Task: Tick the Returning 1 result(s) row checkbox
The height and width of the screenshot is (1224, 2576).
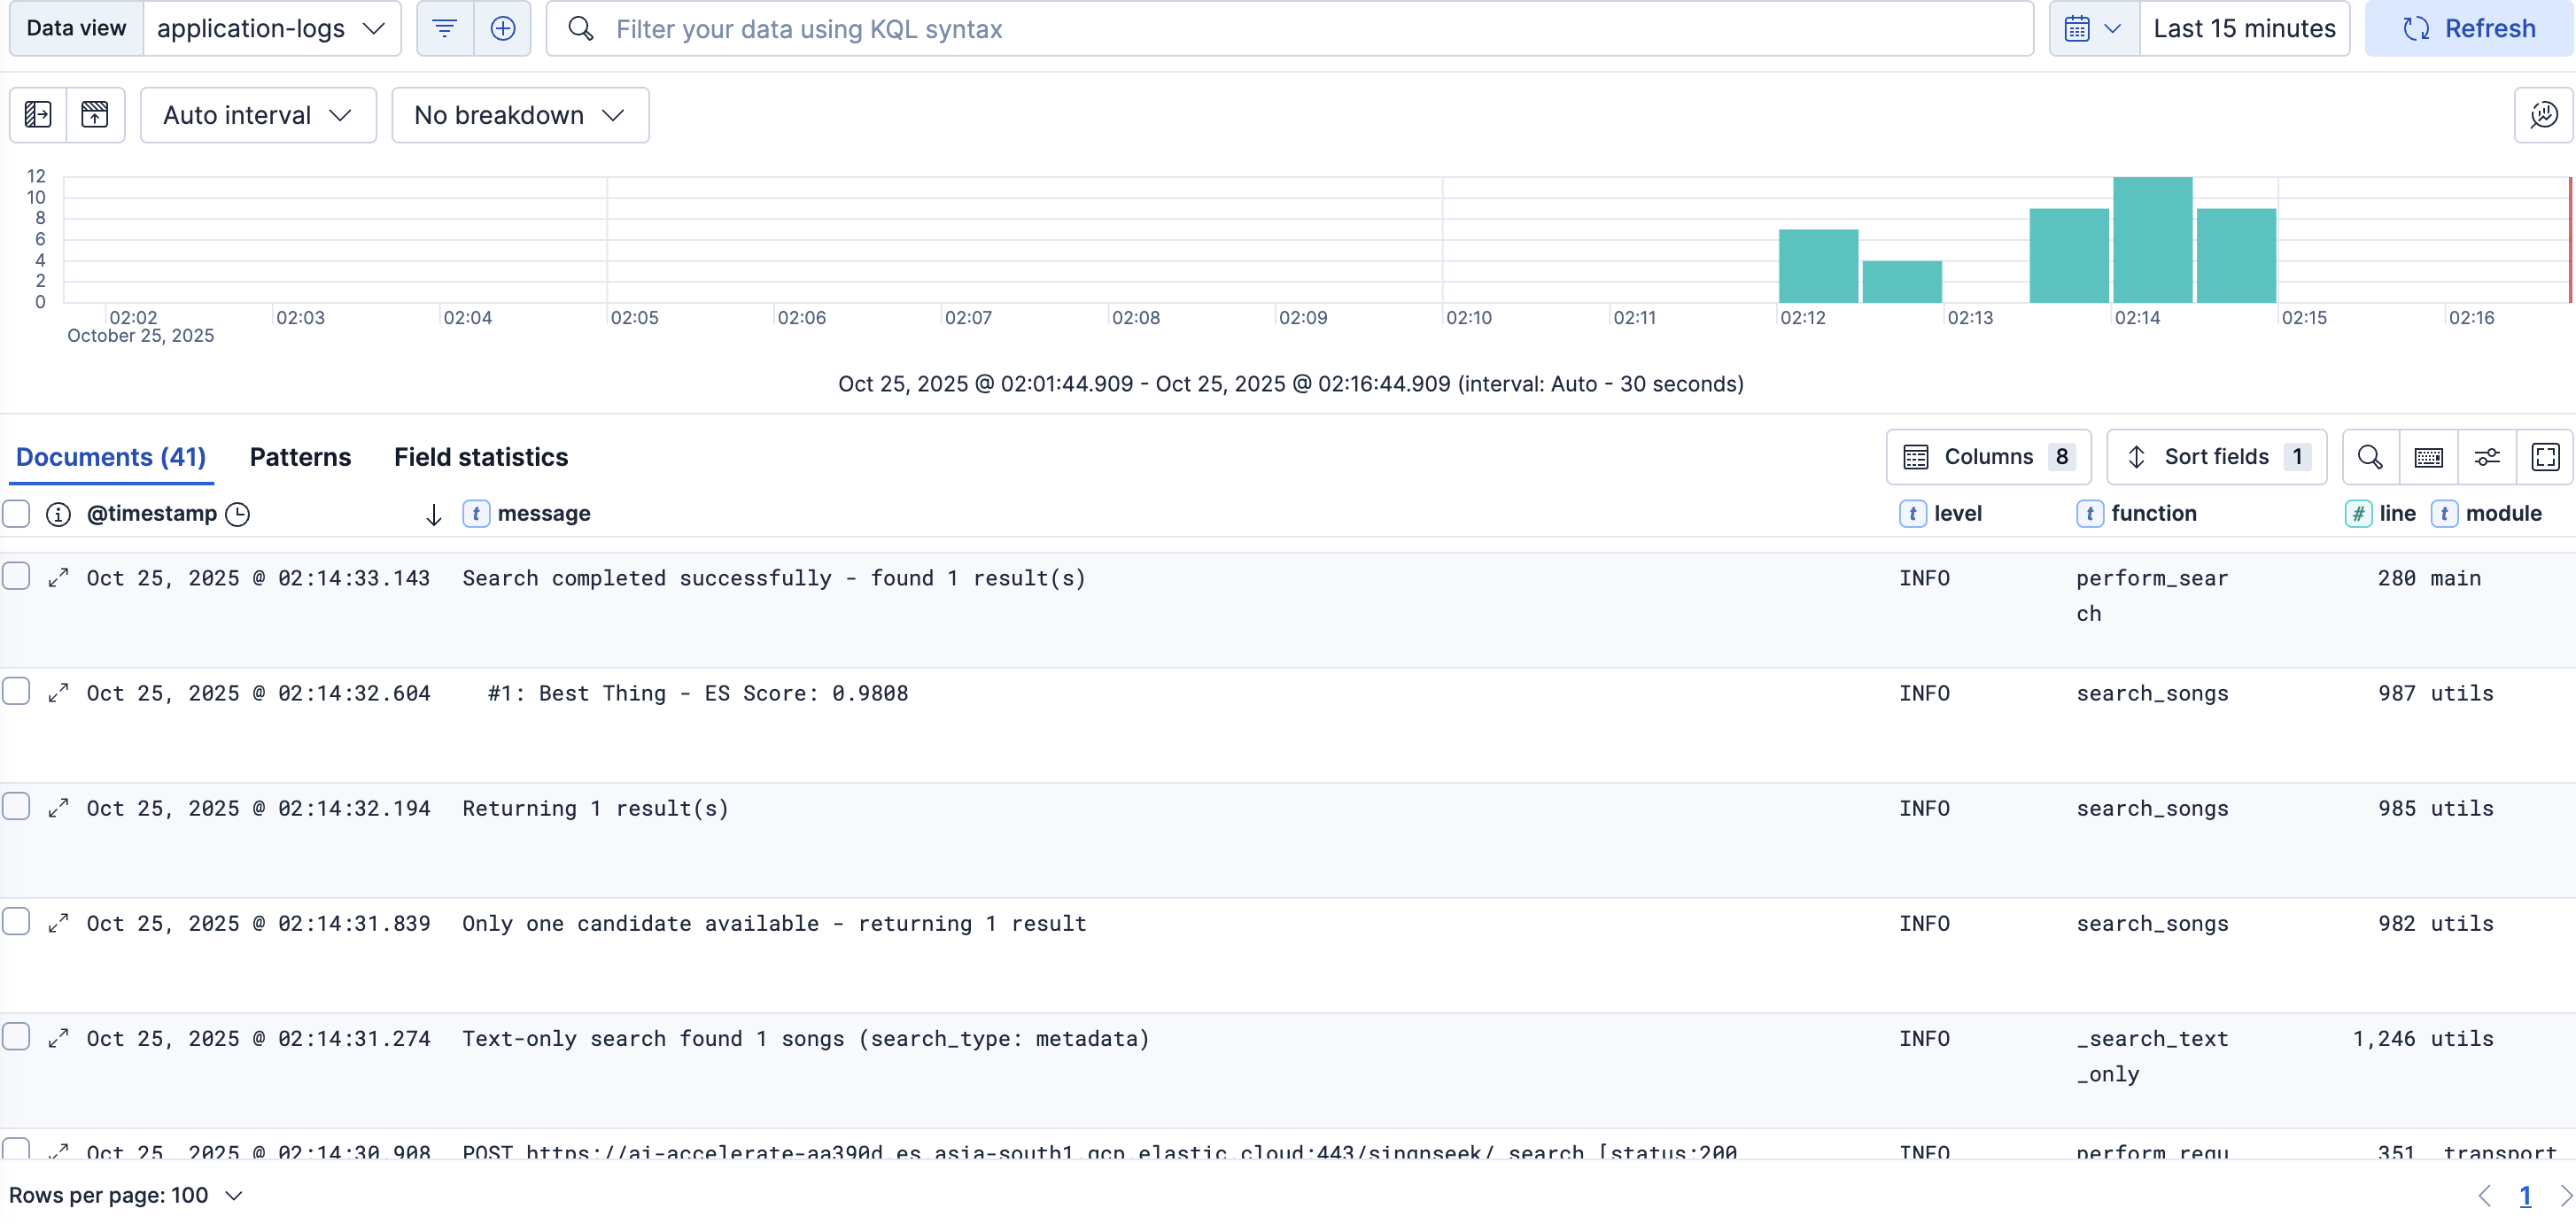Action: 16,807
